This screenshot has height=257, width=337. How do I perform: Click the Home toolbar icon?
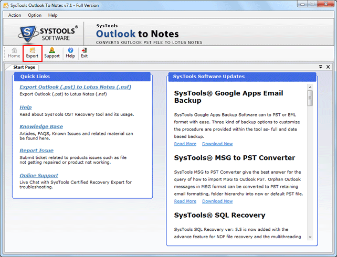[x=14, y=53]
